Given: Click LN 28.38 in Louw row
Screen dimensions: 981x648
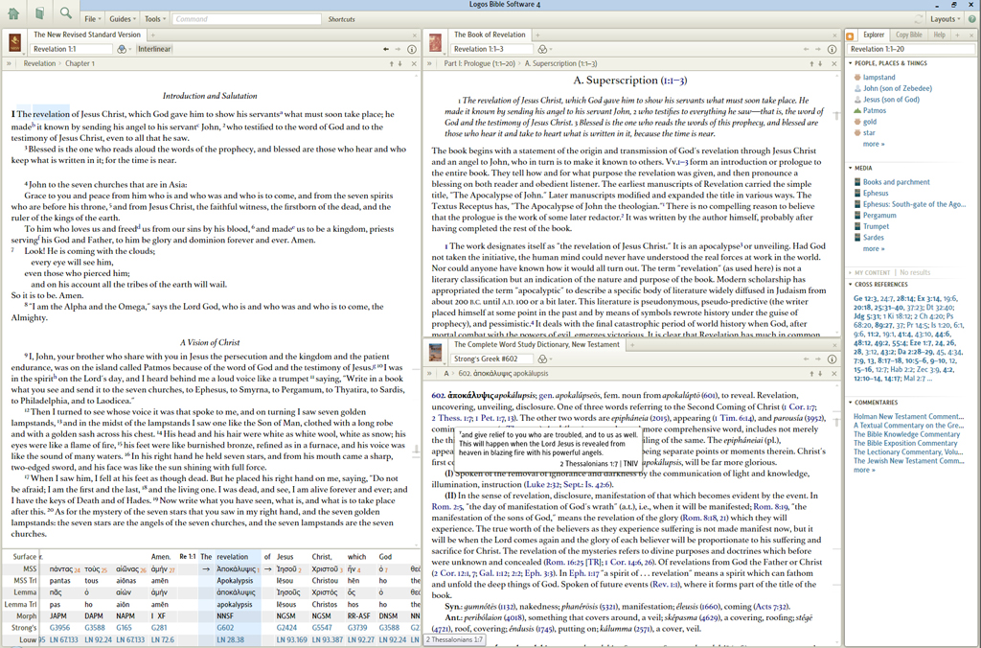Looking at the screenshot, I should coord(230,639).
